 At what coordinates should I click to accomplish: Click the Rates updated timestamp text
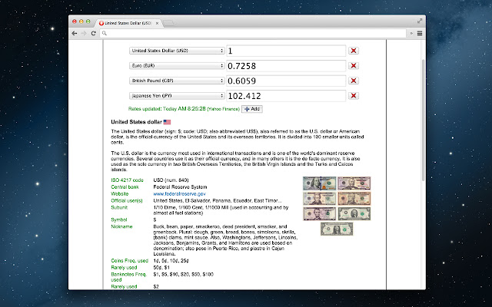tap(167, 109)
